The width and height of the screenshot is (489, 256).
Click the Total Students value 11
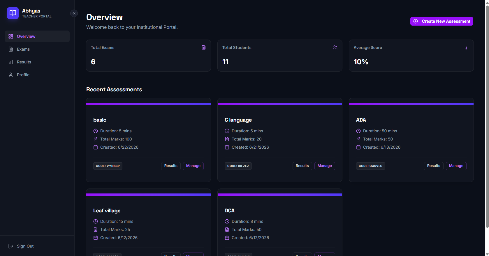pos(225,62)
